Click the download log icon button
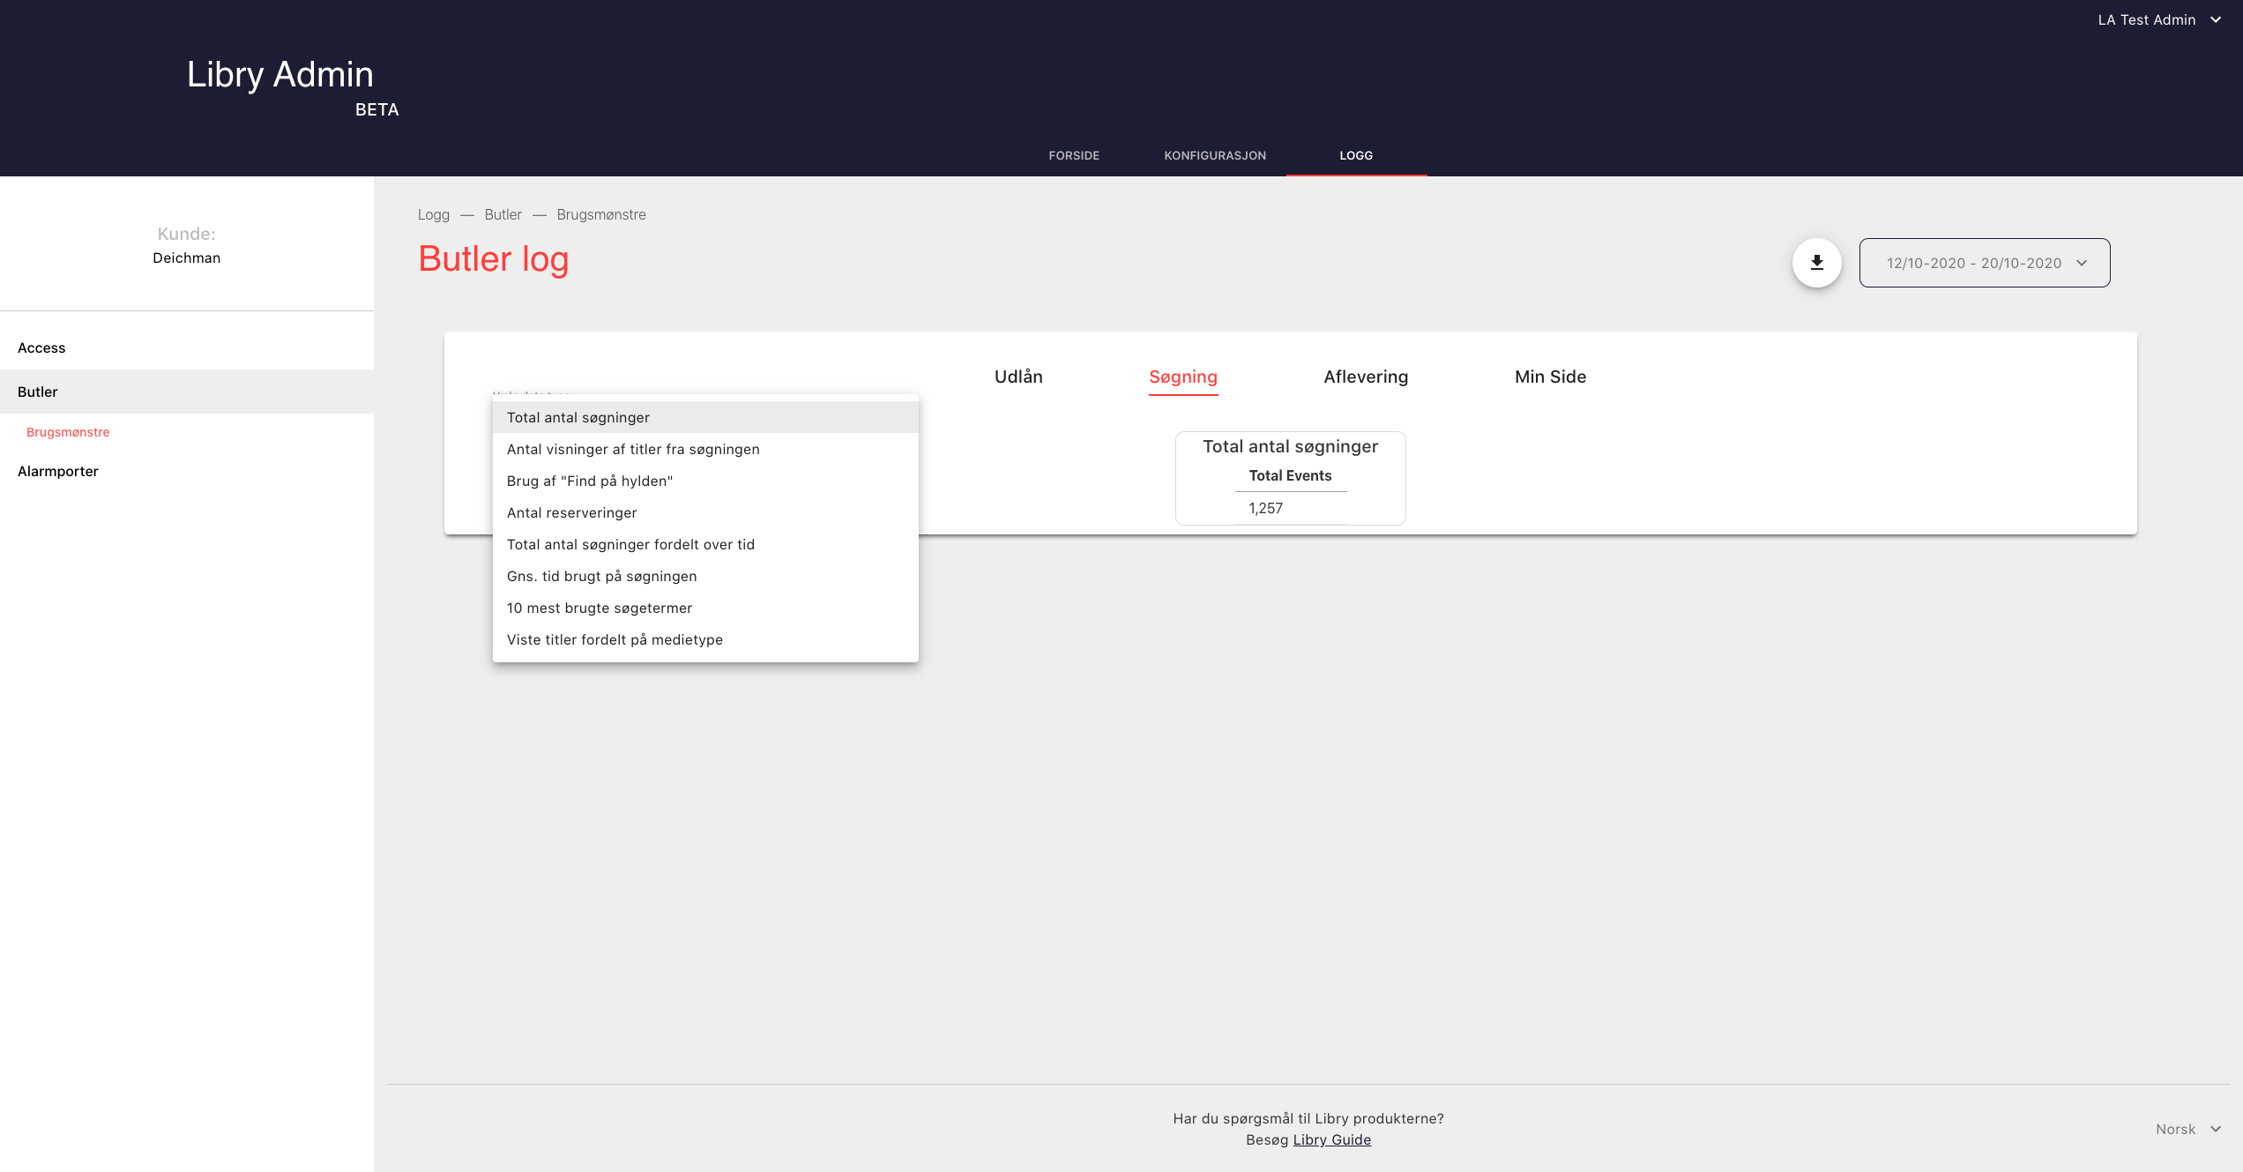The width and height of the screenshot is (2243, 1172). pos(1816,263)
